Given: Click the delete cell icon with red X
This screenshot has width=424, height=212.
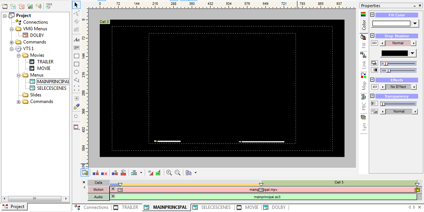Looking at the screenshot, I should coord(104,173).
